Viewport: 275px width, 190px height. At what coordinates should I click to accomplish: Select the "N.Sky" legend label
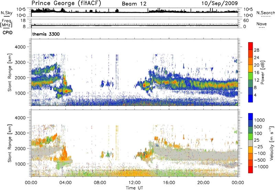pos(7,13)
